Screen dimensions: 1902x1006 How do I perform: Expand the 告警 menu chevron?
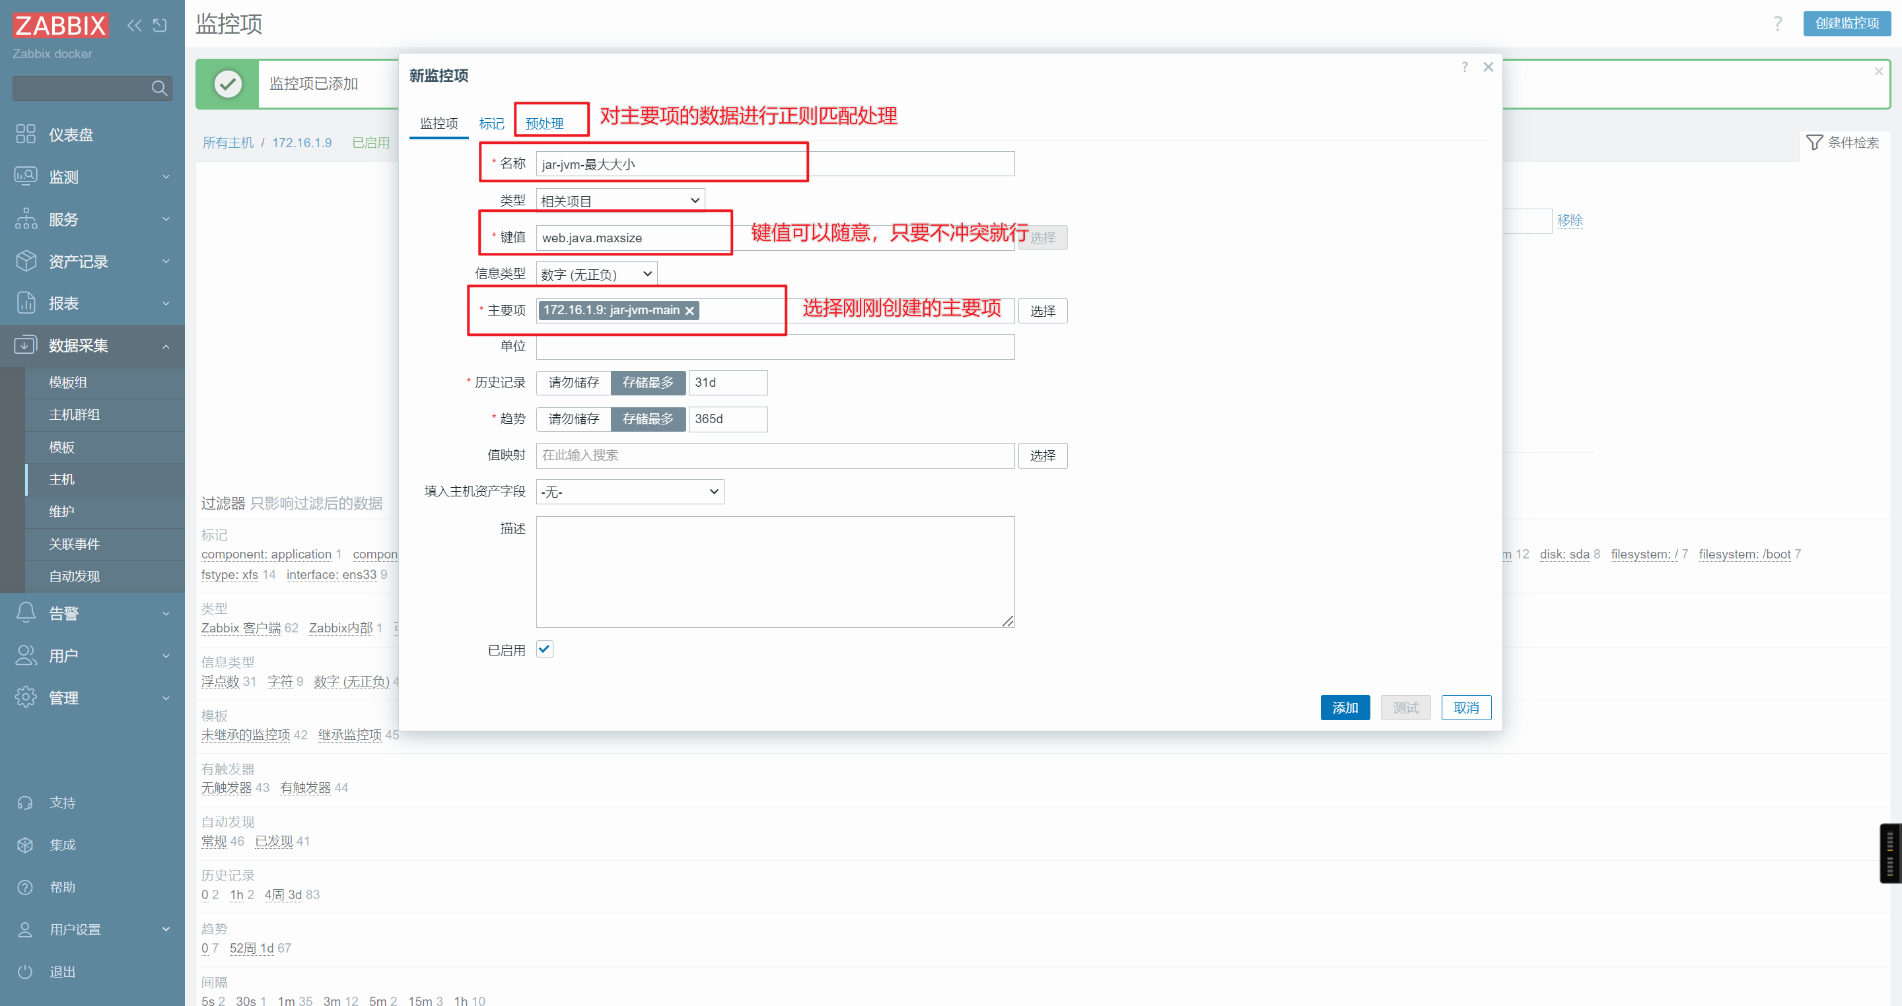pyautogui.click(x=166, y=613)
